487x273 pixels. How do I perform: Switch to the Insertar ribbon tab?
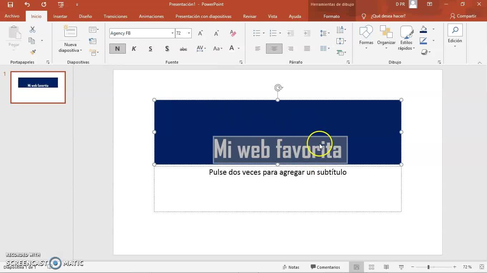pyautogui.click(x=60, y=16)
